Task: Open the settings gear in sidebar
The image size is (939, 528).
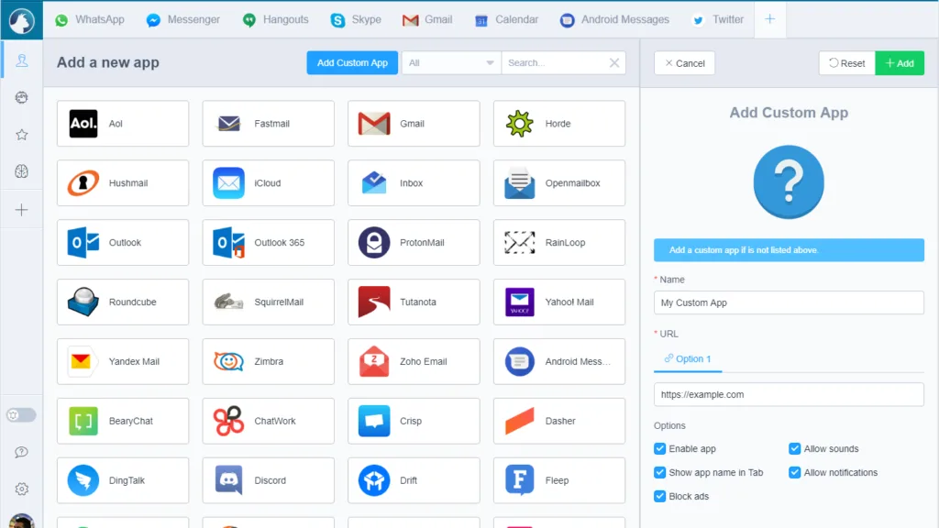Action: point(22,489)
